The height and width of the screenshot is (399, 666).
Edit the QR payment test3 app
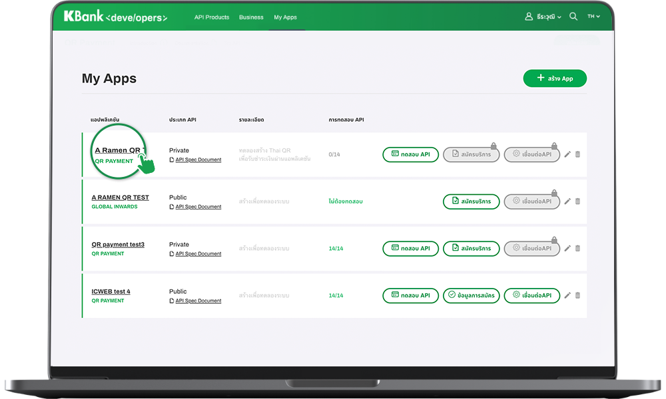[x=567, y=249]
